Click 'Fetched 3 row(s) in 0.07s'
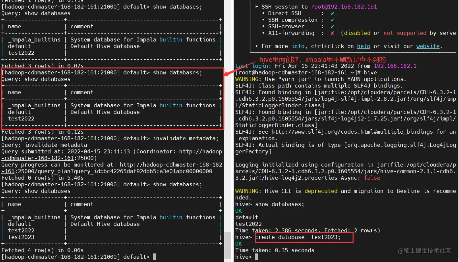This screenshot has width=459, height=262. pyautogui.click(x=43, y=66)
